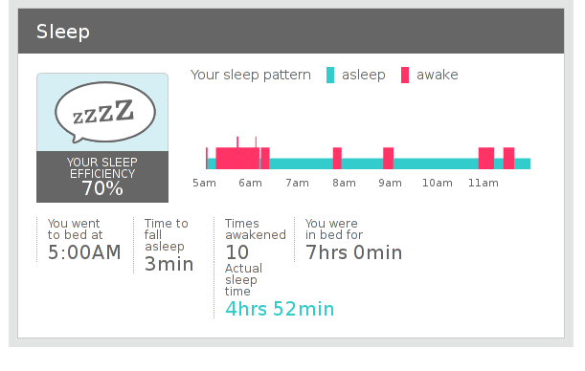Click the 70% sleep efficiency badge
This screenshot has width=585, height=371.
click(x=102, y=177)
